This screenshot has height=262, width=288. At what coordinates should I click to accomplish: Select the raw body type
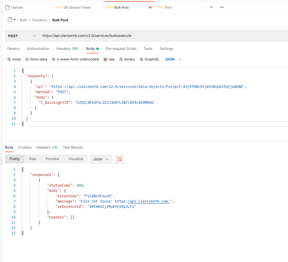click(x=105, y=59)
